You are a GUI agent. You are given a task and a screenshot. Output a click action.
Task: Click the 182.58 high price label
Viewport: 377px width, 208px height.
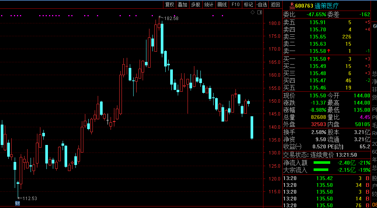point(171,18)
